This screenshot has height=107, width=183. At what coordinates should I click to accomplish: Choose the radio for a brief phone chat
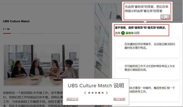[120, 68]
